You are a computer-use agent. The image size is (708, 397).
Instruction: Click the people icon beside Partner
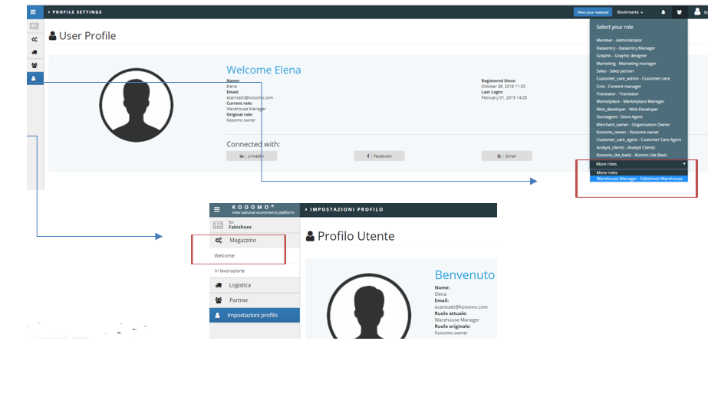click(x=219, y=300)
